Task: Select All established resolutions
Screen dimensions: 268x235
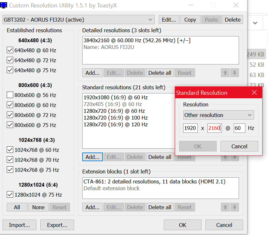Action: (17, 207)
